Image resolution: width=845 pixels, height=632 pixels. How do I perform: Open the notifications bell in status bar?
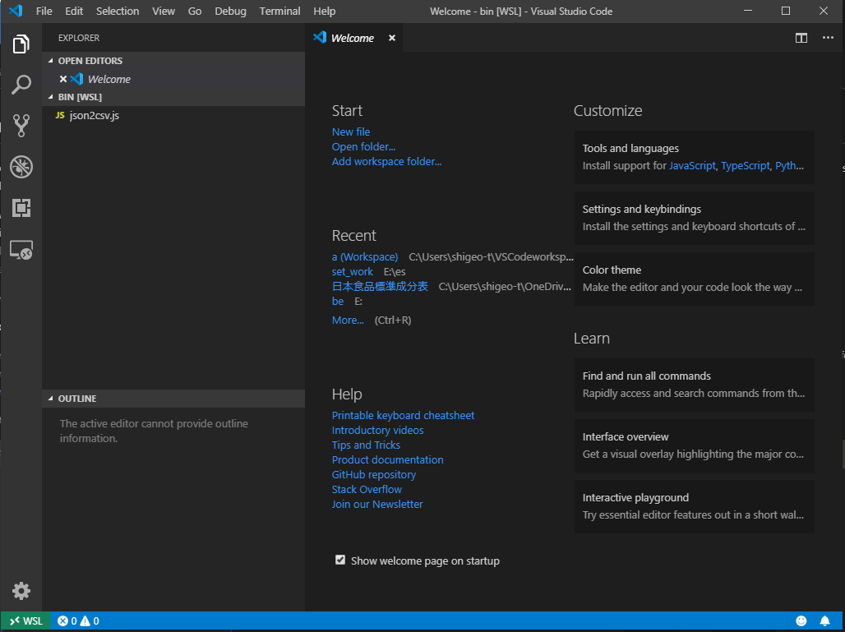825,621
